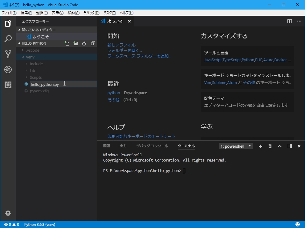The width and height of the screenshot is (305, 228).
Task: Expand the Include folder
Action: 56,64
